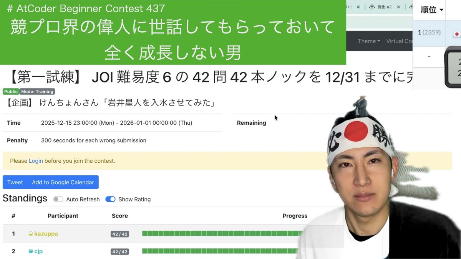Click the green Public badge
Viewport: 461px width, 259px height.
(11, 92)
